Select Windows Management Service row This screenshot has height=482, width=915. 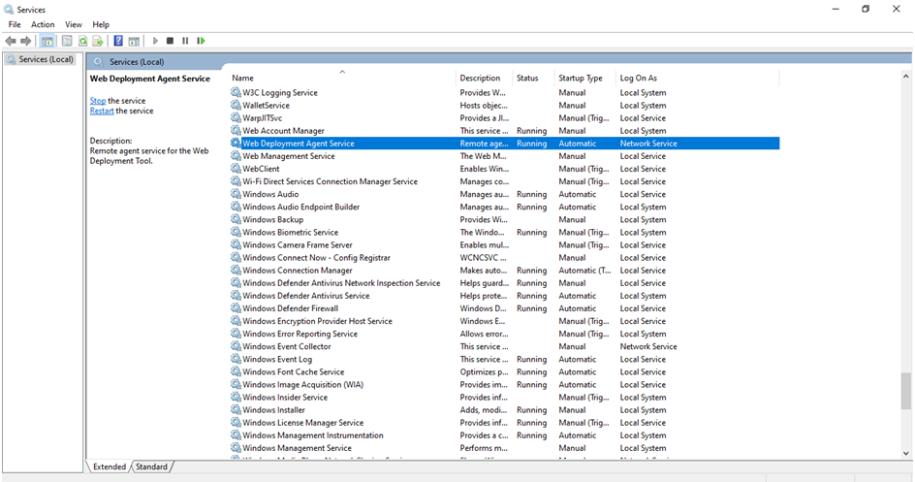tap(504, 448)
